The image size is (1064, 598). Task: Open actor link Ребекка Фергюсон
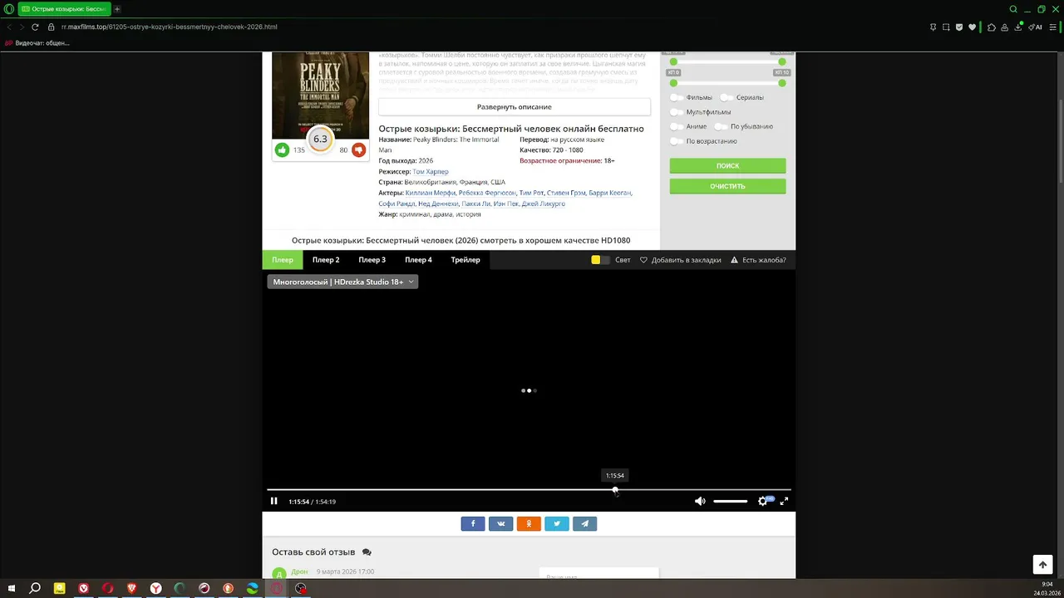click(x=486, y=193)
